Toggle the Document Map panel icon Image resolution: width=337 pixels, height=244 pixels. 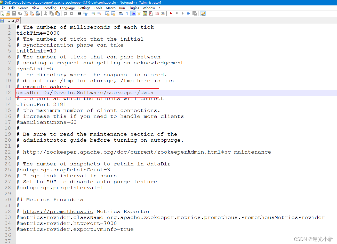click(x=145, y=13)
